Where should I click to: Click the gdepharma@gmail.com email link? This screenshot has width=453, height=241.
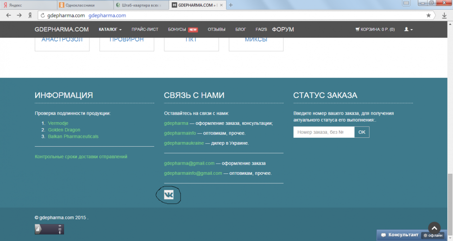(x=189, y=163)
